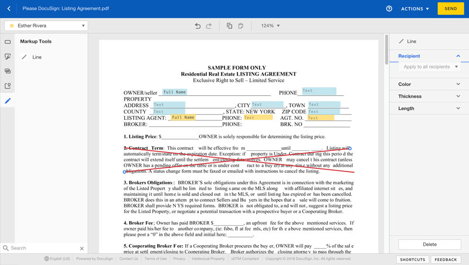The width and height of the screenshot is (469, 265).
Task: Redo the last action
Action: tap(209, 26)
